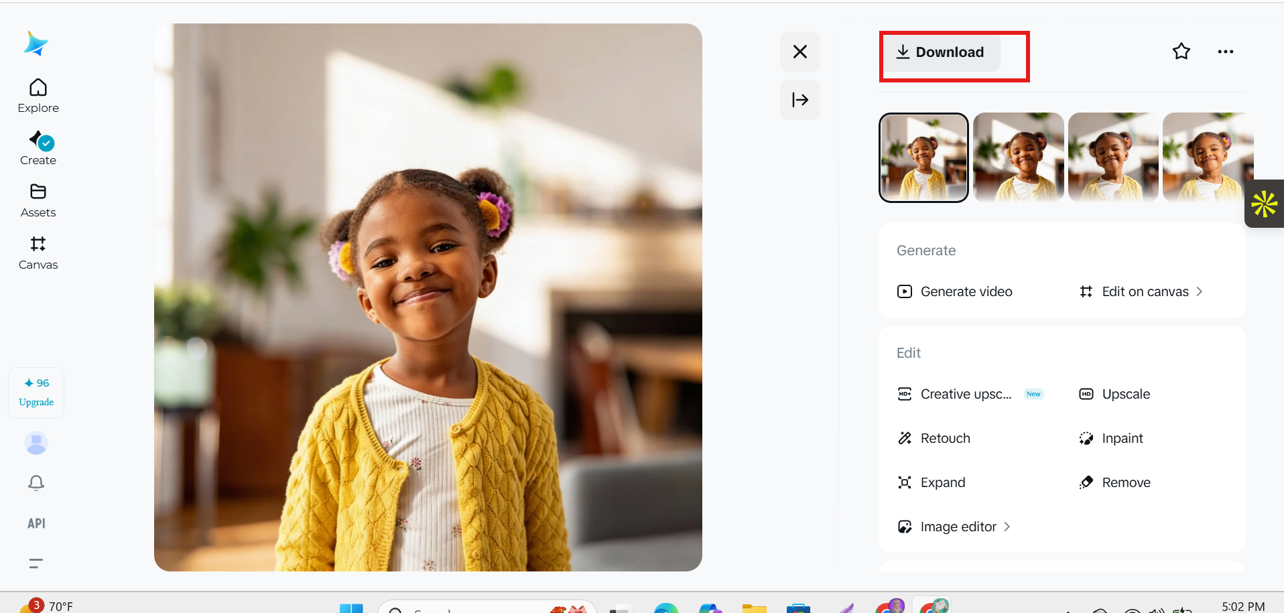This screenshot has width=1284, height=613.
Task: Open Edit on canvas
Action: [x=1141, y=291]
